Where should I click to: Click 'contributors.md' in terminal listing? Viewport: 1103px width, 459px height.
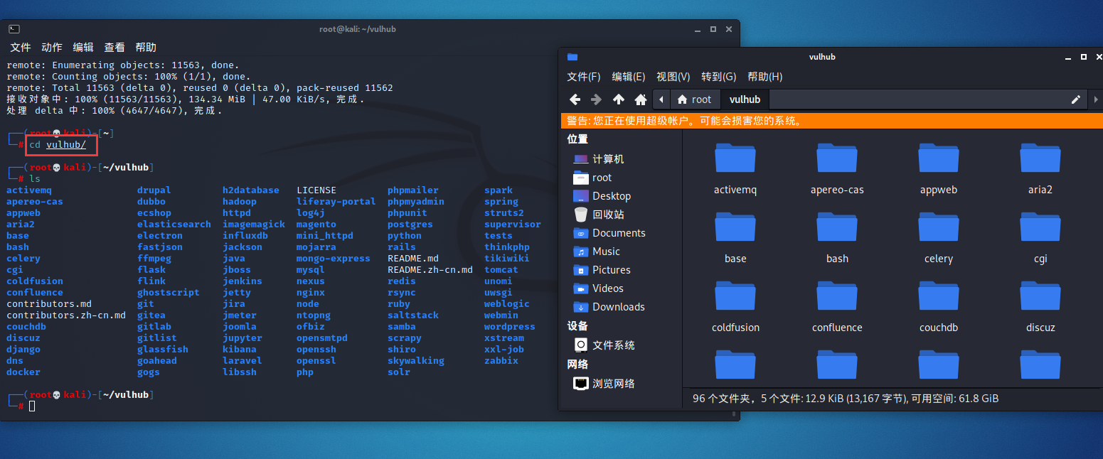49,303
